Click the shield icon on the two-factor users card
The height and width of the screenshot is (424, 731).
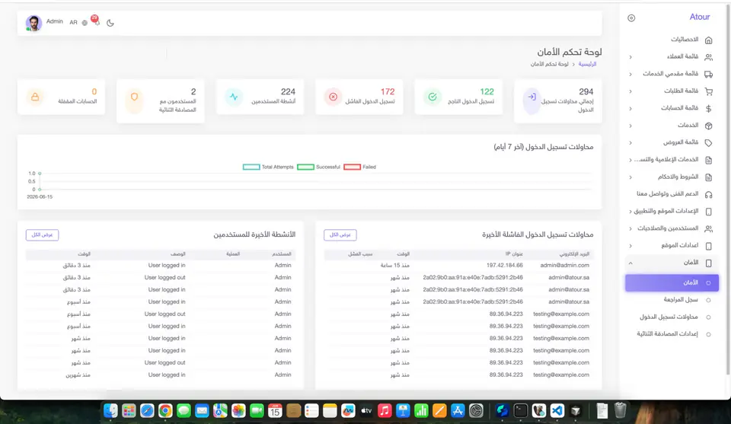134,97
